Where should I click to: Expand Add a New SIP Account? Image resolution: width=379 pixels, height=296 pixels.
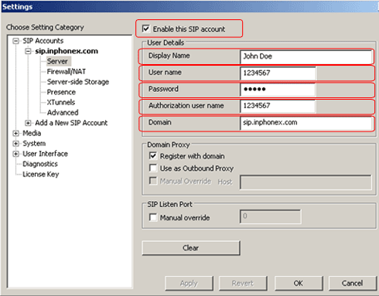28,123
